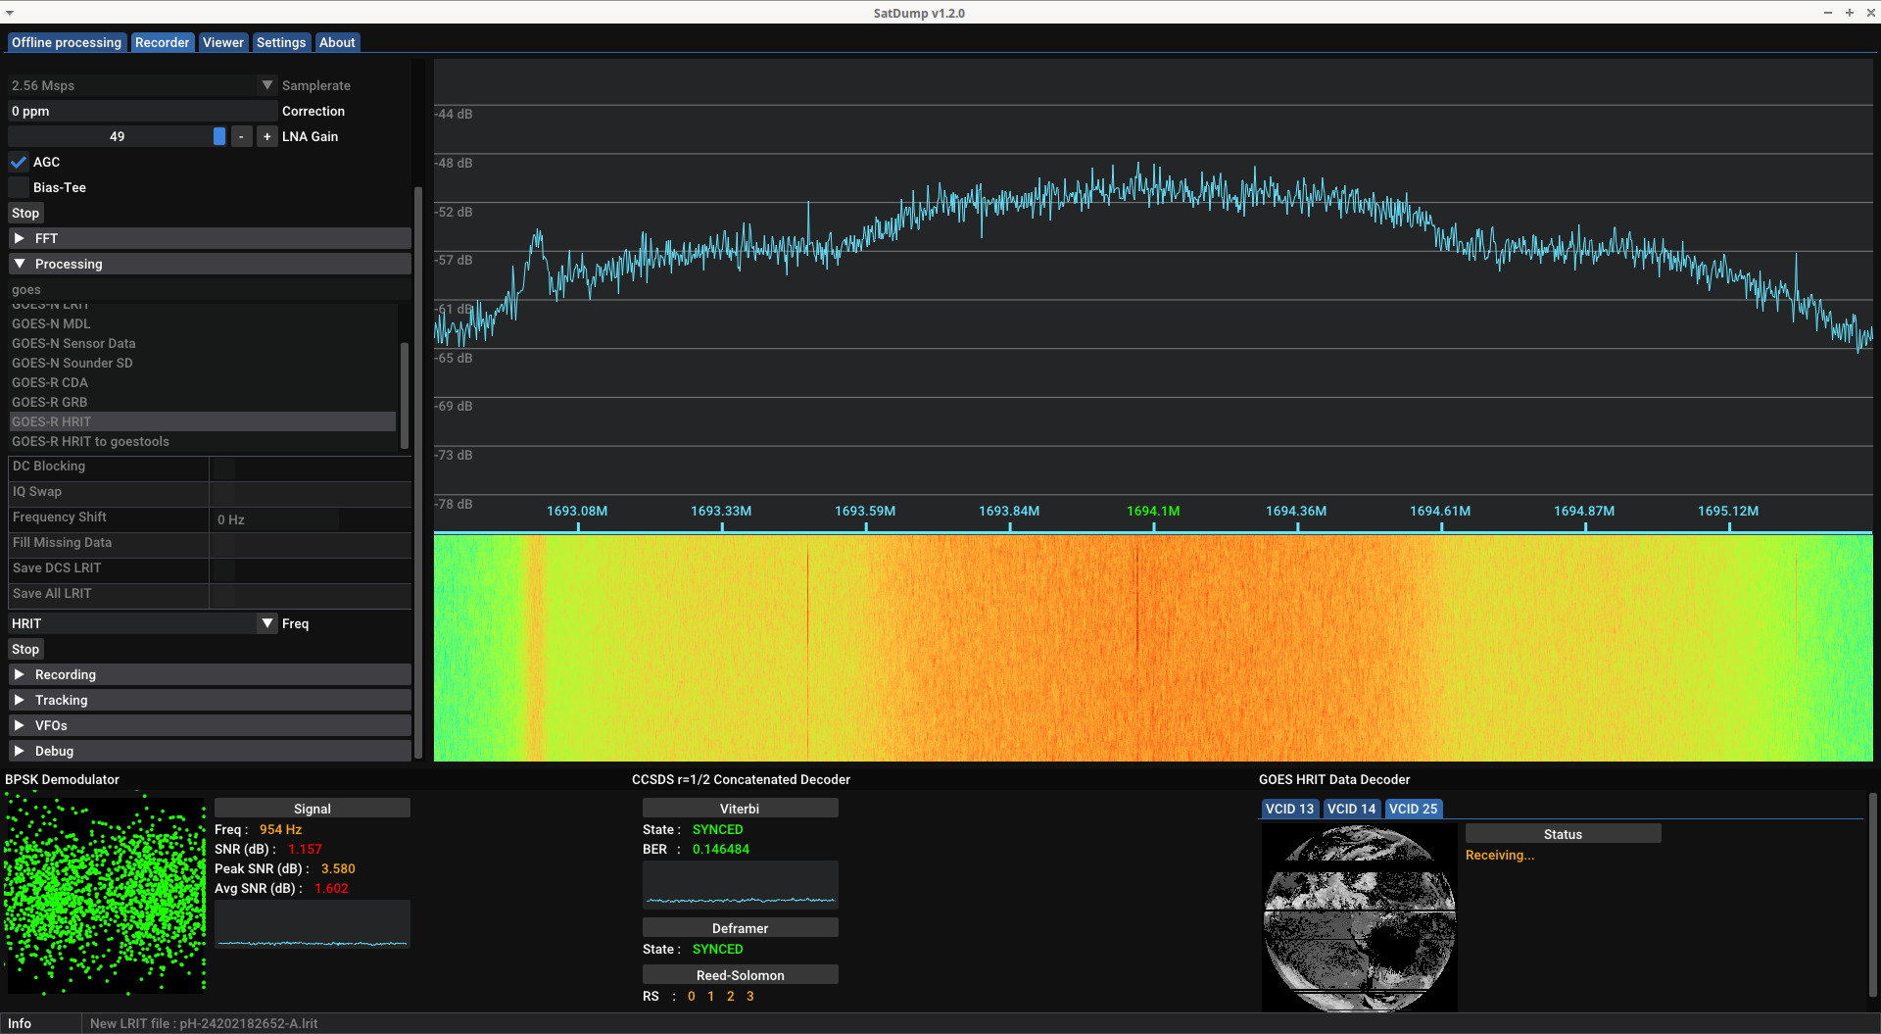Expand the FFT section
This screenshot has height=1034, width=1881.
tap(210, 238)
